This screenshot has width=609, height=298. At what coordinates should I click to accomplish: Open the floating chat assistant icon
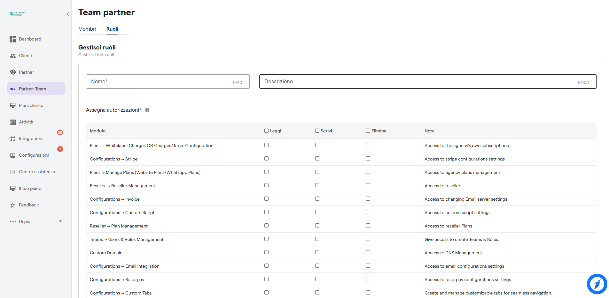597,284
